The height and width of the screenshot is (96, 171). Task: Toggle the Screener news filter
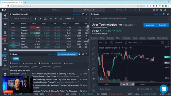pyautogui.click(x=56, y=63)
